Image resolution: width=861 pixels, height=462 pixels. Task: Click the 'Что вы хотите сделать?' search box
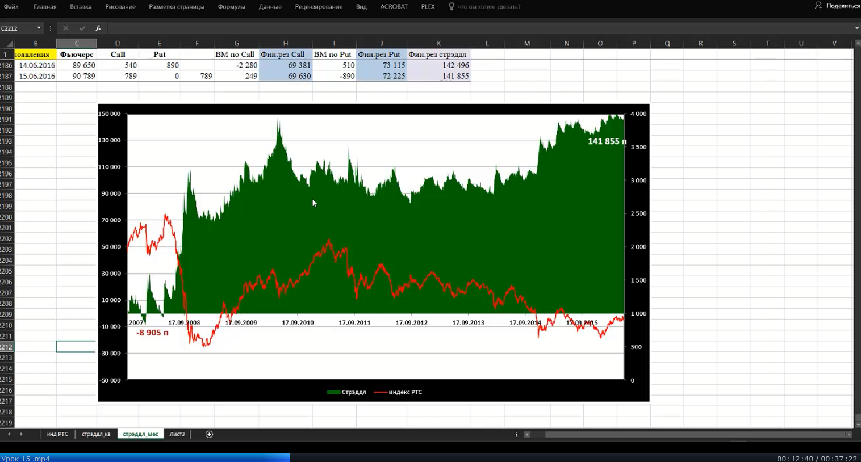[488, 7]
